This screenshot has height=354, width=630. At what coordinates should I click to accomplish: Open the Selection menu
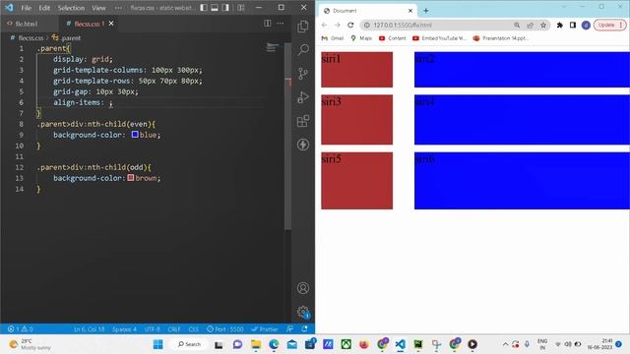click(71, 8)
